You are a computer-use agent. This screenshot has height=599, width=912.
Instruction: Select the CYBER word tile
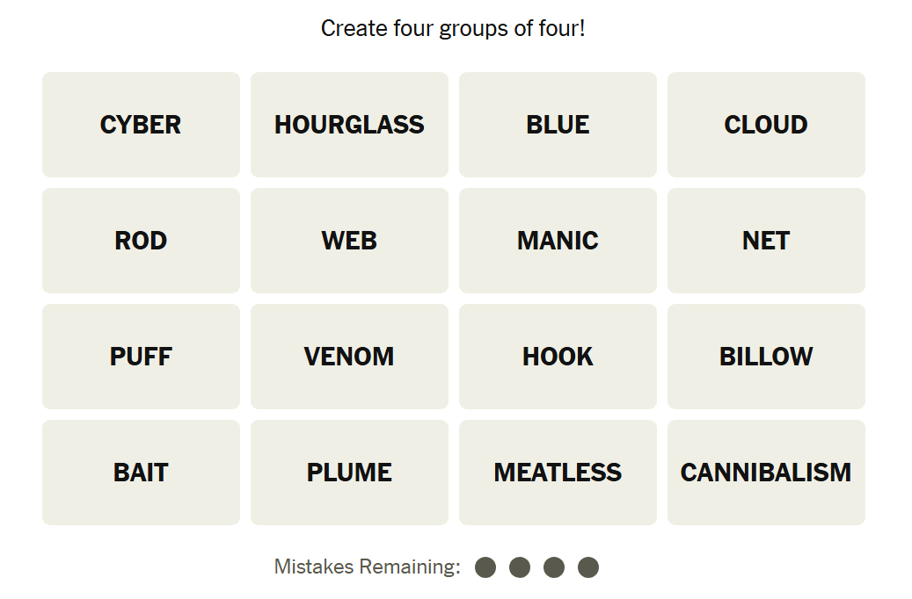(141, 125)
